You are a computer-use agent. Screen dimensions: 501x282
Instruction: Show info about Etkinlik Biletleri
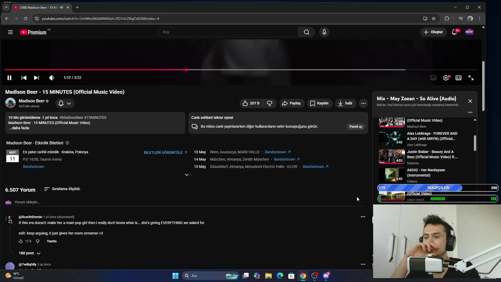[67, 143]
